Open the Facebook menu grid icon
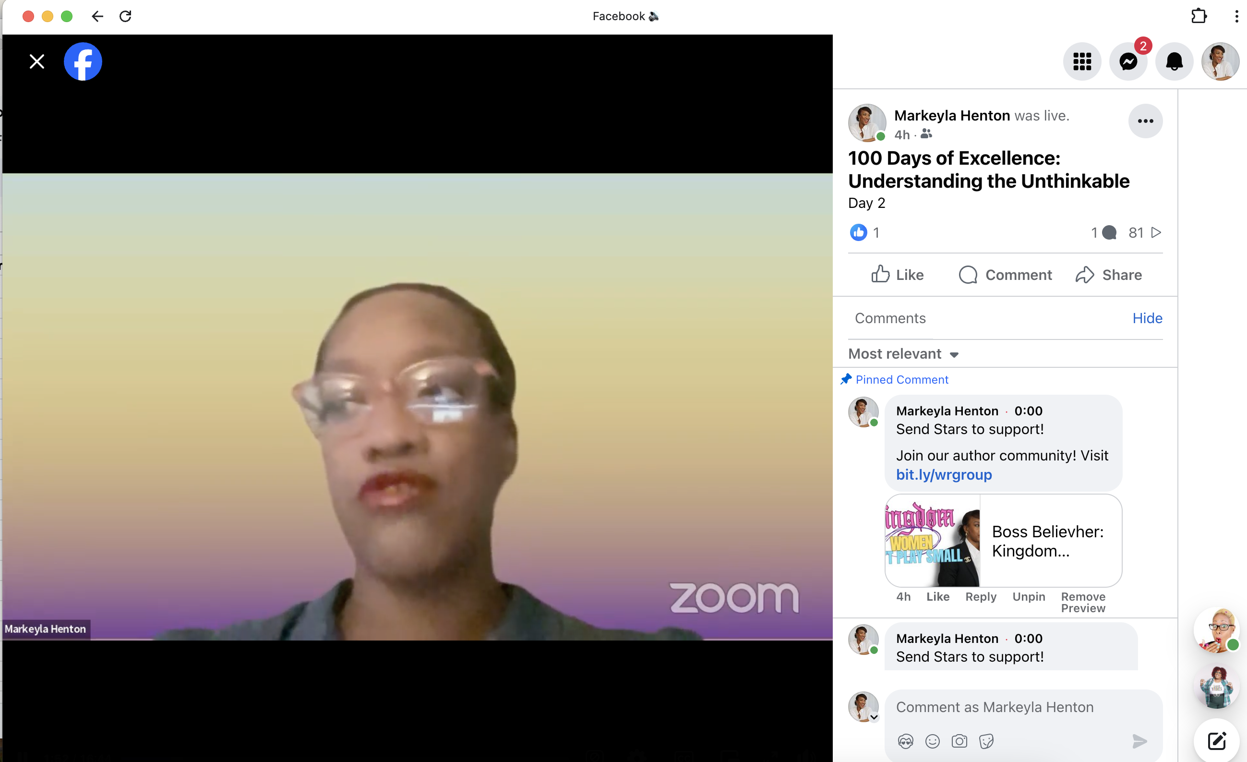 1082,62
